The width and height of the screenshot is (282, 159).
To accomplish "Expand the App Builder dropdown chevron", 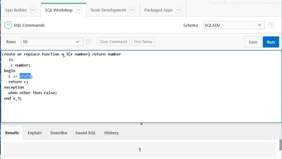I will pos(33,10).
